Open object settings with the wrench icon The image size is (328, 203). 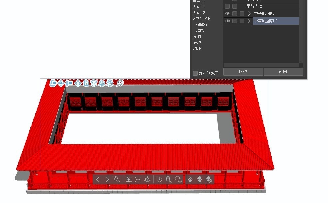point(116,179)
